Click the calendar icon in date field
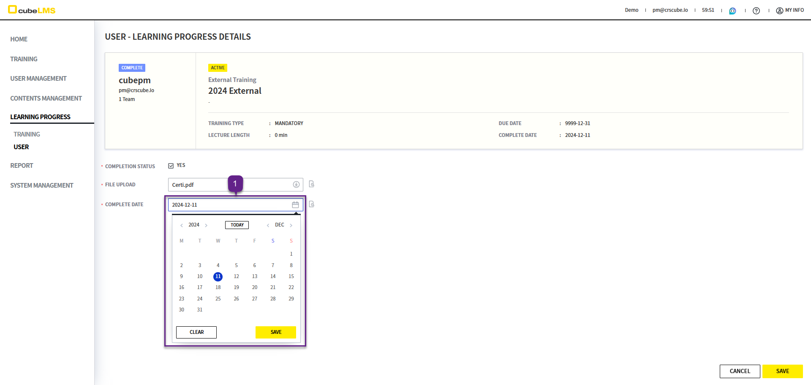 pyautogui.click(x=295, y=205)
